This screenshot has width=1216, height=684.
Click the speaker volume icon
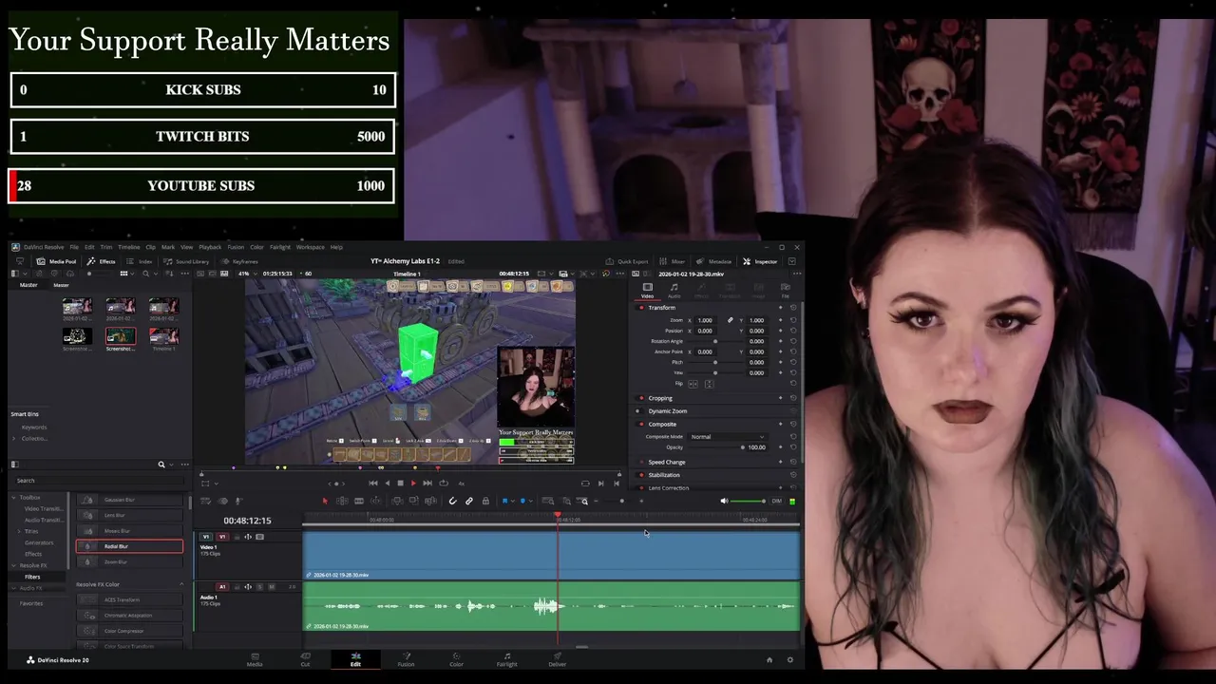(x=724, y=501)
